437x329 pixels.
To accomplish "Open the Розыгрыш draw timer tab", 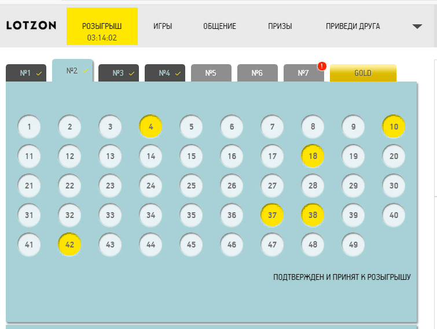I will click(102, 26).
